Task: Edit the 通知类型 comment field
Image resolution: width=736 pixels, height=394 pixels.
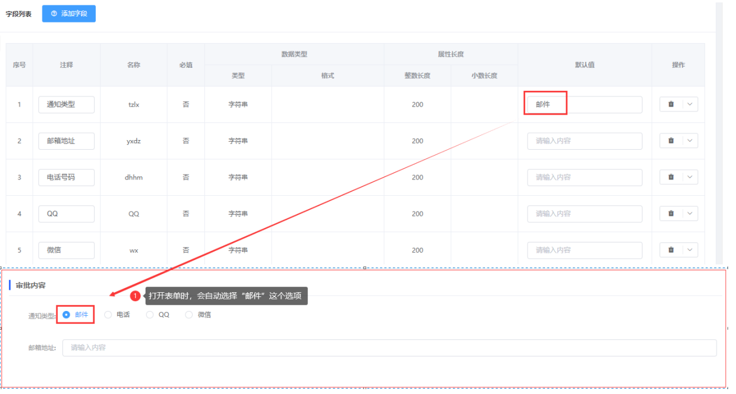Action: point(66,104)
